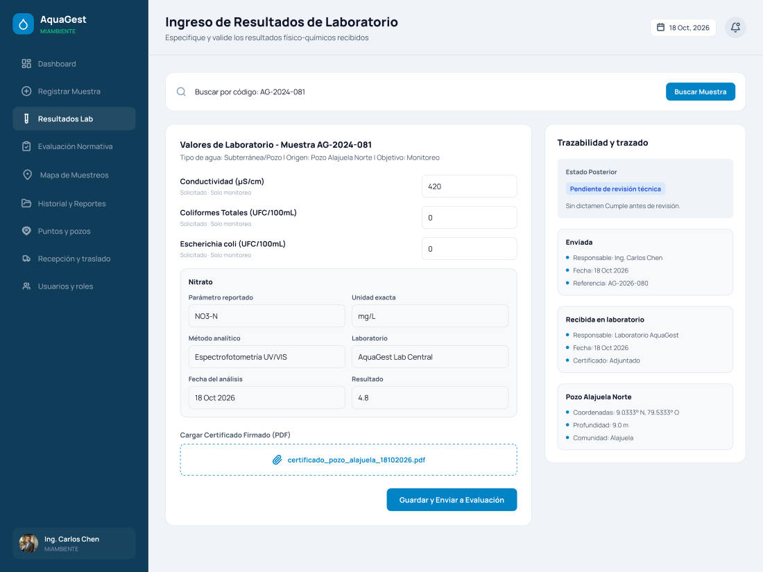The image size is (763, 572).
Task: Click the Dashboard grid icon
Action: (x=26, y=64)
